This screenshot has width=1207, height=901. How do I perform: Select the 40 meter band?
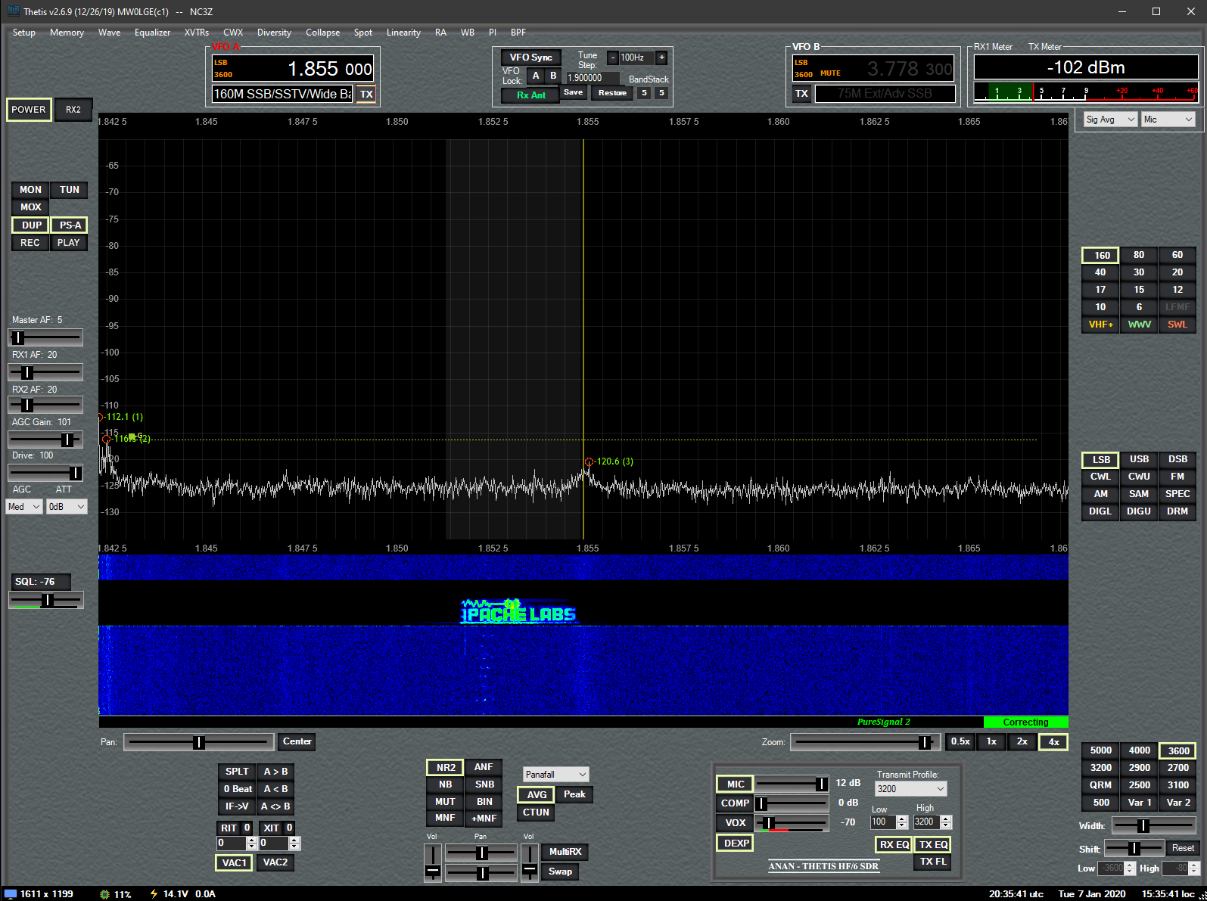1100,273
